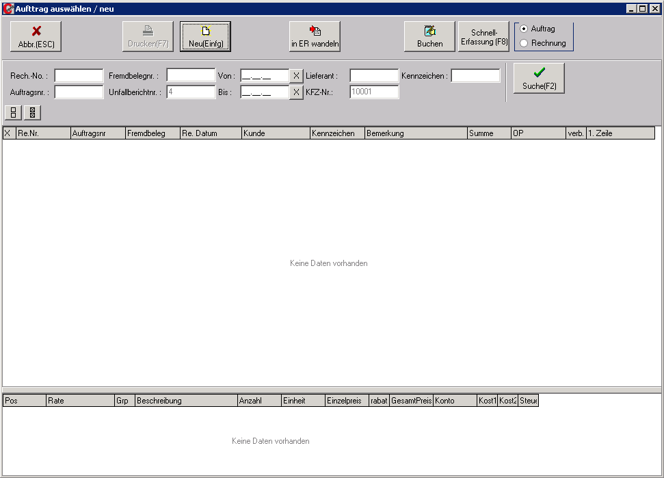The width and height of the screenshot is (664, 478).
Task: Click the Kennzeichen search input field
Action: coord(475,76)
